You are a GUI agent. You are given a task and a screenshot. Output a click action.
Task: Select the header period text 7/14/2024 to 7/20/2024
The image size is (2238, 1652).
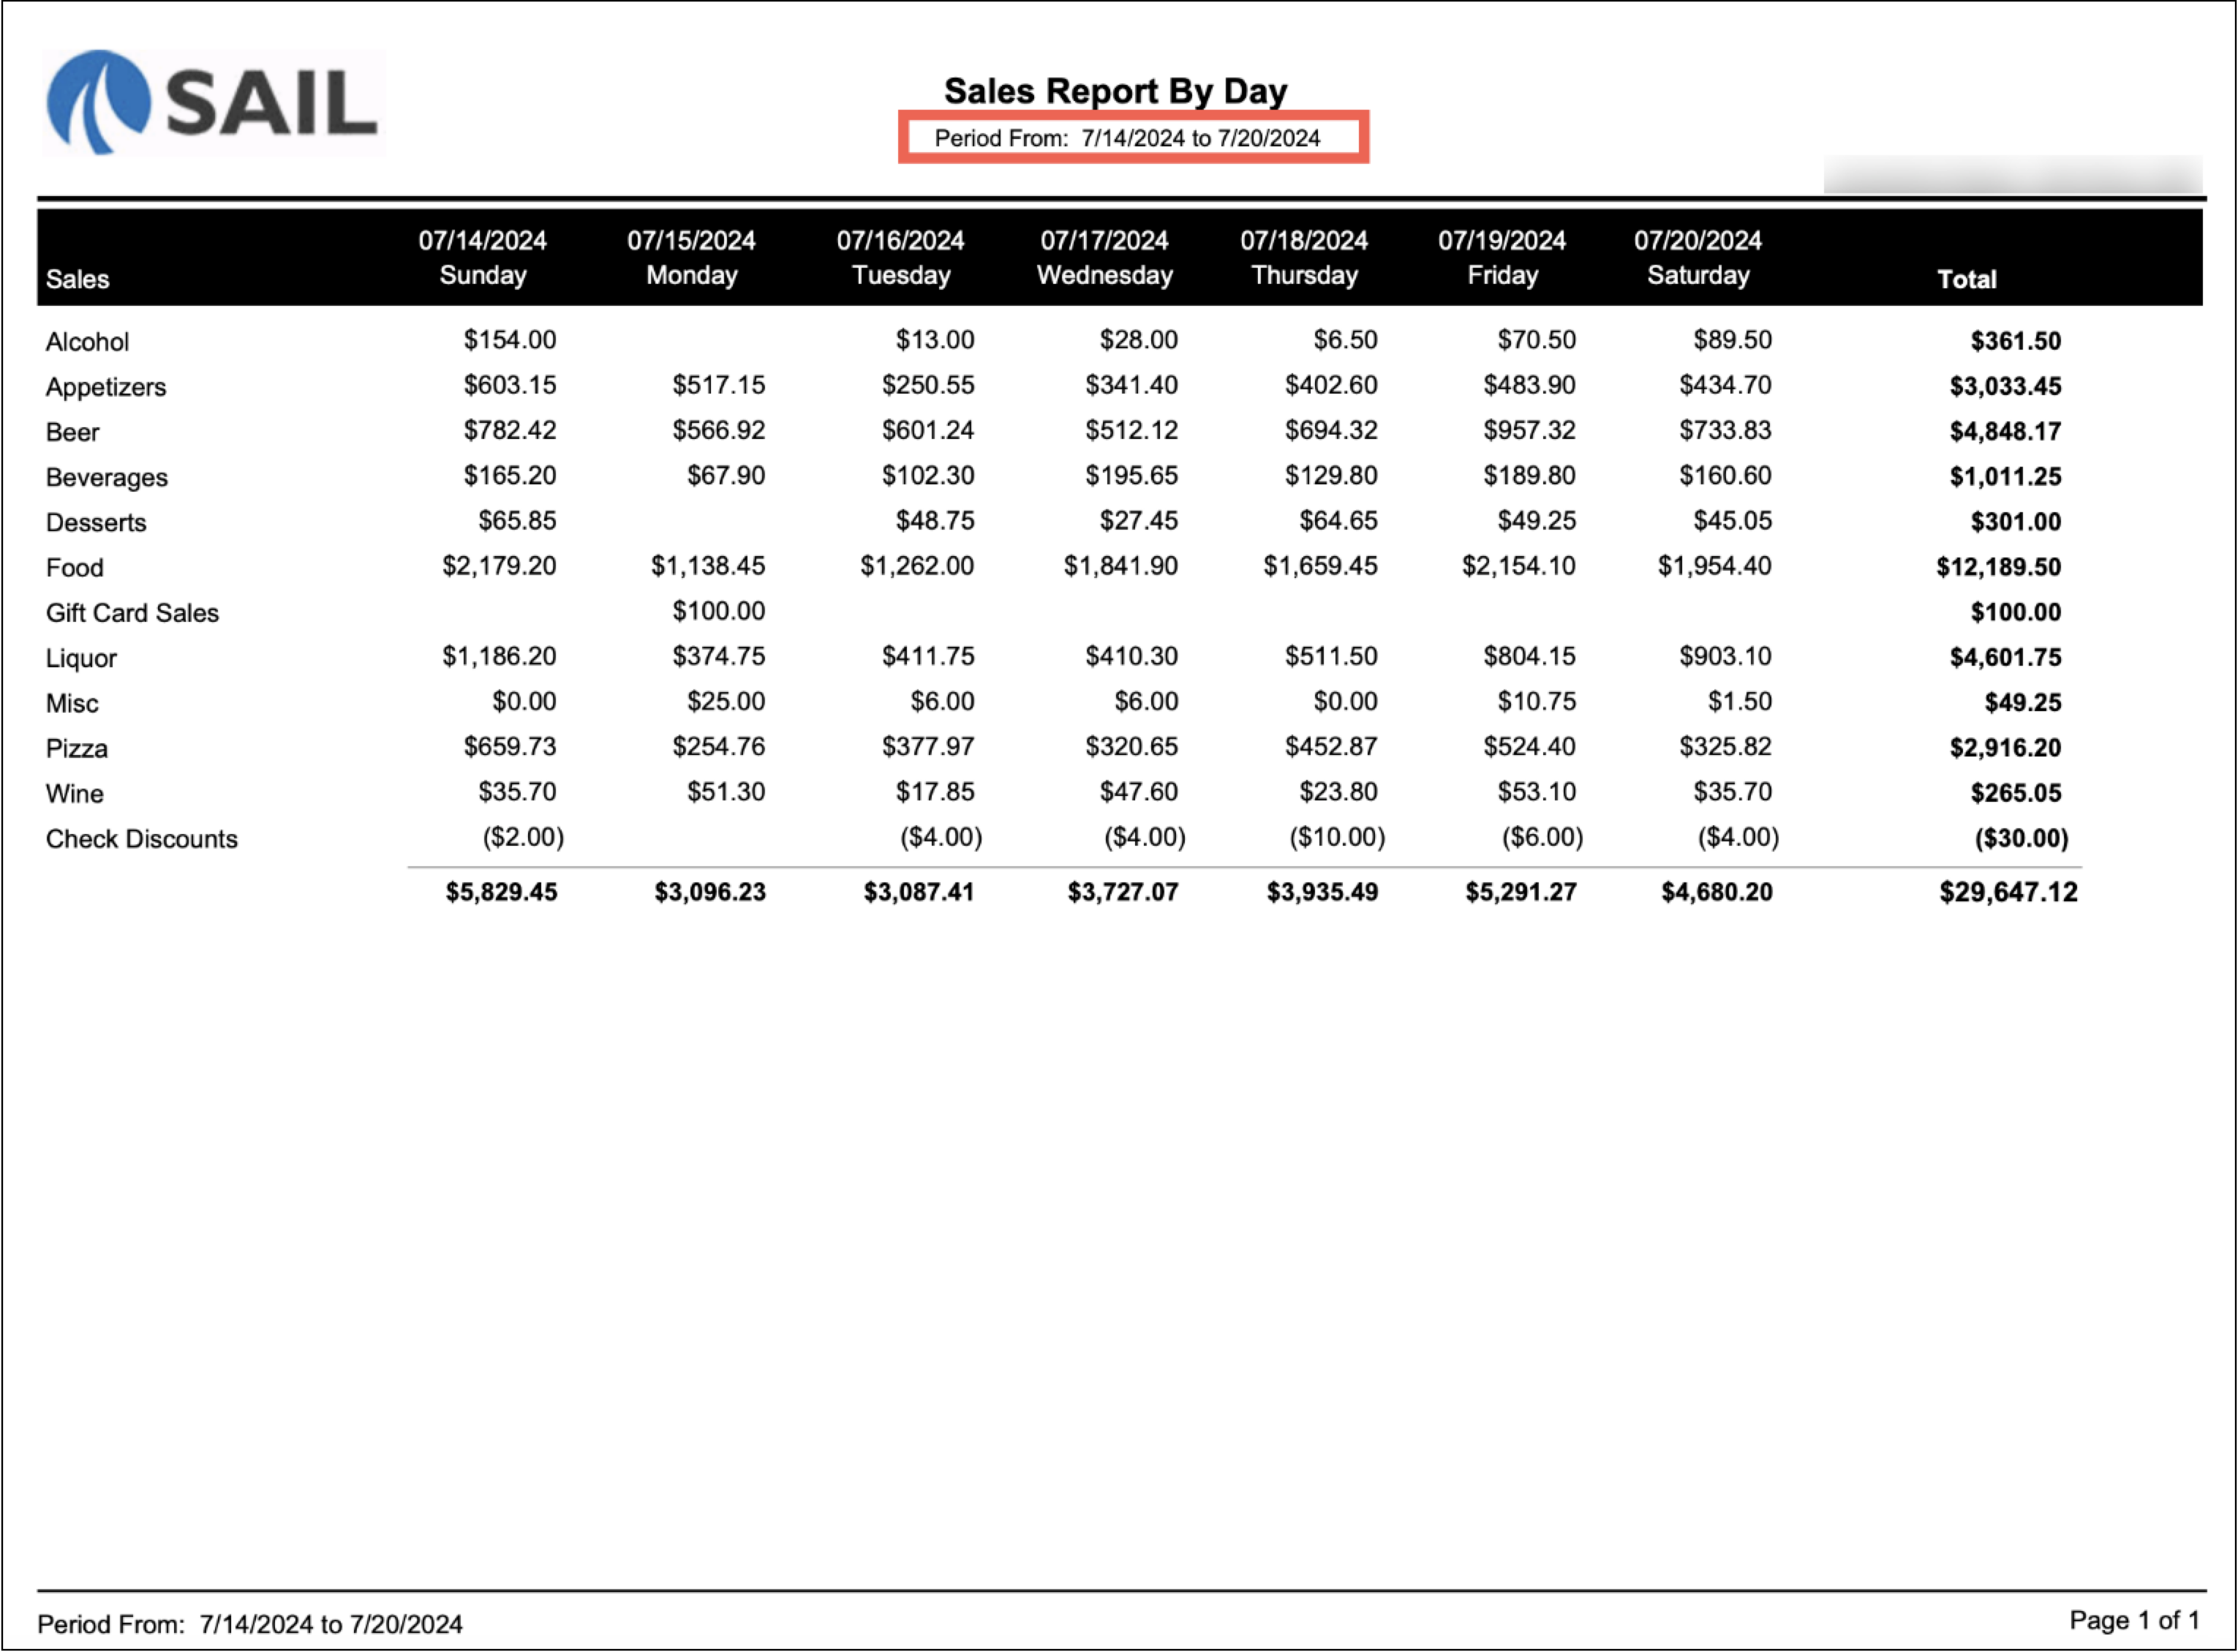[1200, 138]
